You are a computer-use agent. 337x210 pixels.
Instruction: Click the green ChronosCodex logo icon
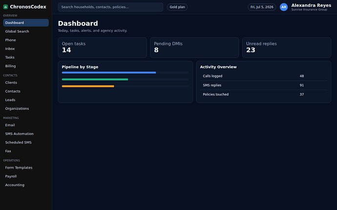(5, 7)
